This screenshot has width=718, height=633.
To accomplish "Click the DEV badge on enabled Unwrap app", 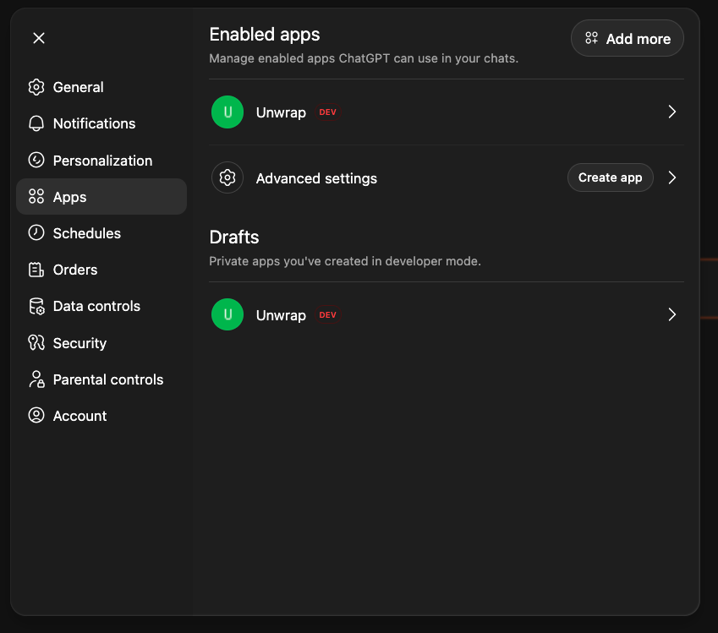I will click(328, 112).
